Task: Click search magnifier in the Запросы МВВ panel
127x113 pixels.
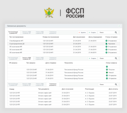Action: 116,58
